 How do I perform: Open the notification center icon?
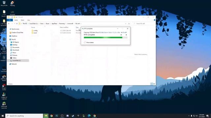(207, 116)
